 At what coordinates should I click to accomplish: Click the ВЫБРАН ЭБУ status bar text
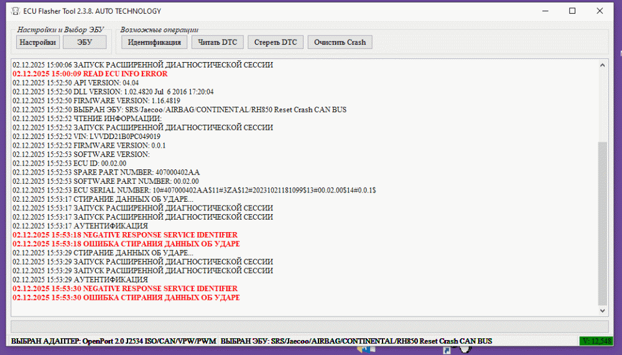(356, 341)
